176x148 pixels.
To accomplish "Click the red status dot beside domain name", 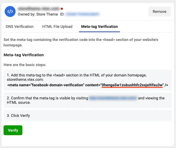I will (x=62, y=9).
